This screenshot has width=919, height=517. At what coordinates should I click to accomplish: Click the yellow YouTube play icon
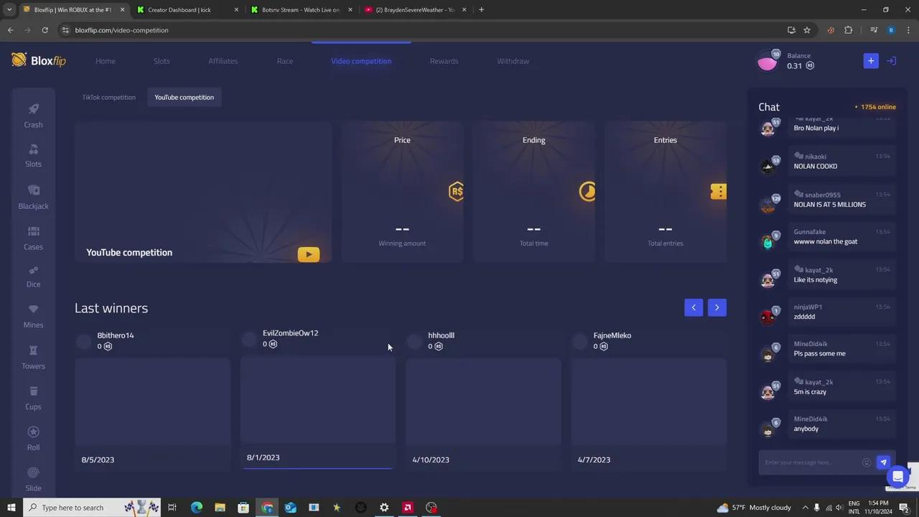(x=309, y=254)
